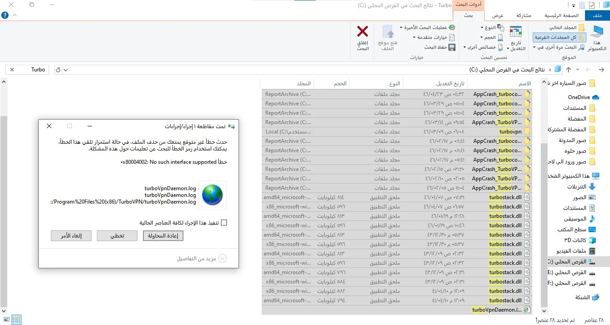Click the refresh button beside the address bar

coord(58,70)
